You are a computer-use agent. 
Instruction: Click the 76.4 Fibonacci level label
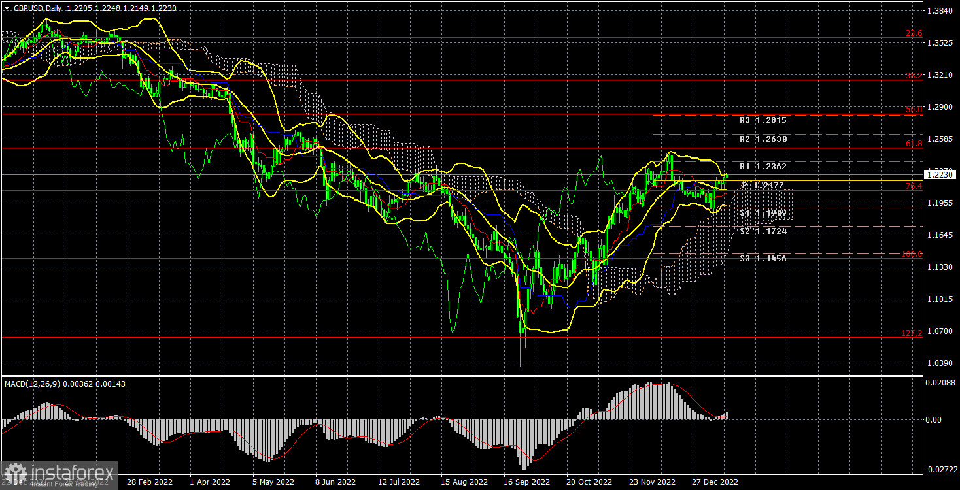(x=914, y=186)
